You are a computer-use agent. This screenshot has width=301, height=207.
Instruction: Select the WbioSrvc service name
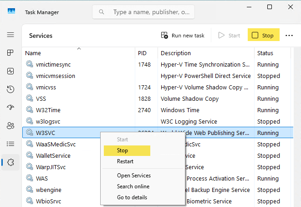pyautogui.click(x=48, y=201)
